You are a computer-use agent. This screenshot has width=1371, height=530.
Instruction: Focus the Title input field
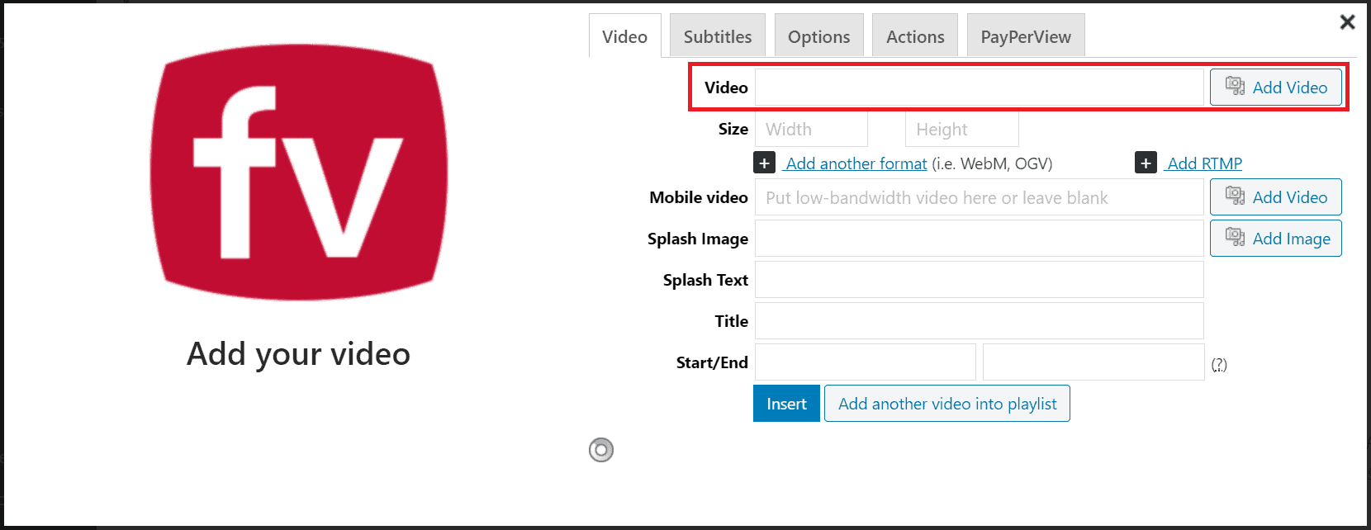[980, 320]
